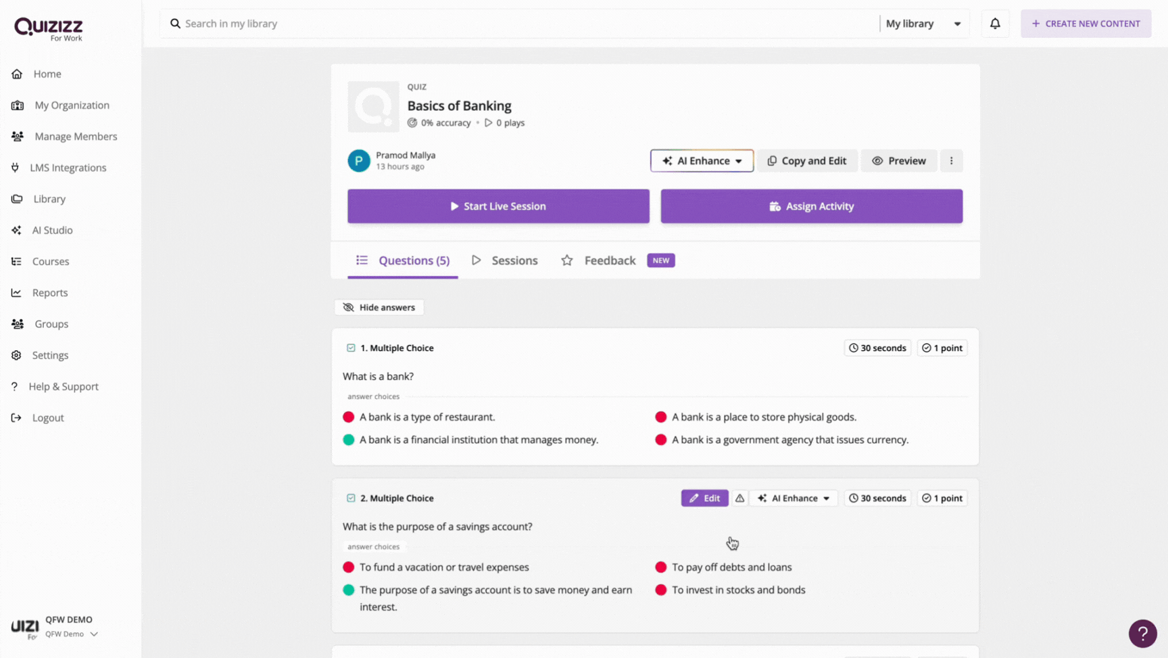Click the Basics of Banking quiz thumbnail

point(373,106)
